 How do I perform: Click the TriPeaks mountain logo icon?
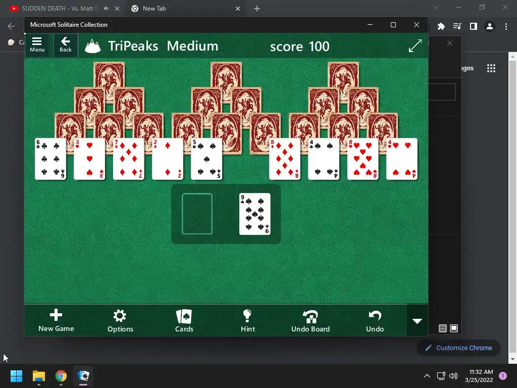point(93,46)
